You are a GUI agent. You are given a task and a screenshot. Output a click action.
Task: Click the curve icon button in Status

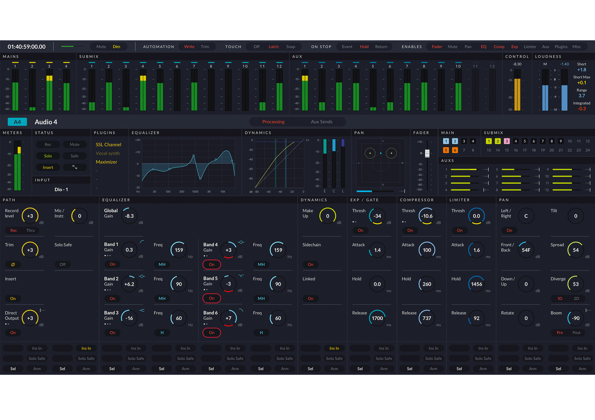[x=74, y=167]
